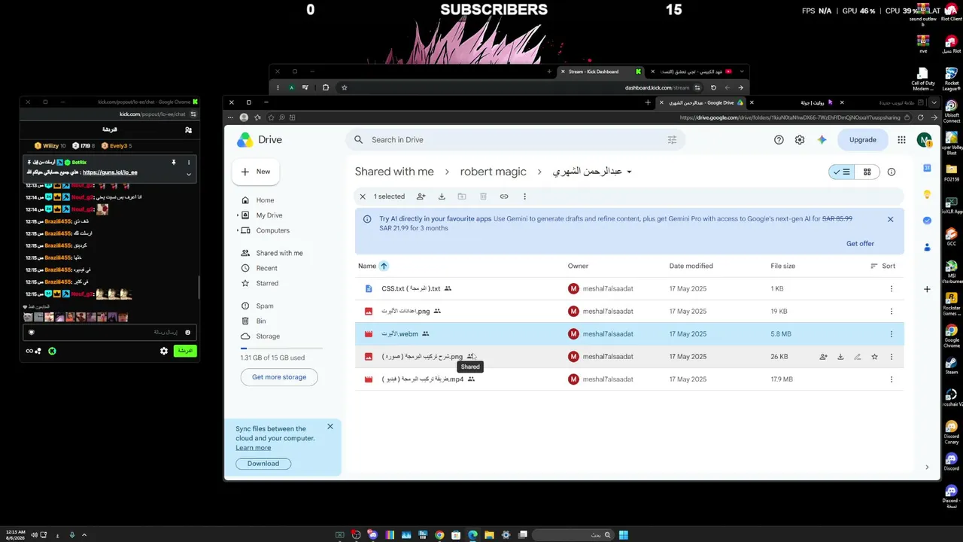
Task: Click the Upgrade button
Action: point(862,140)
